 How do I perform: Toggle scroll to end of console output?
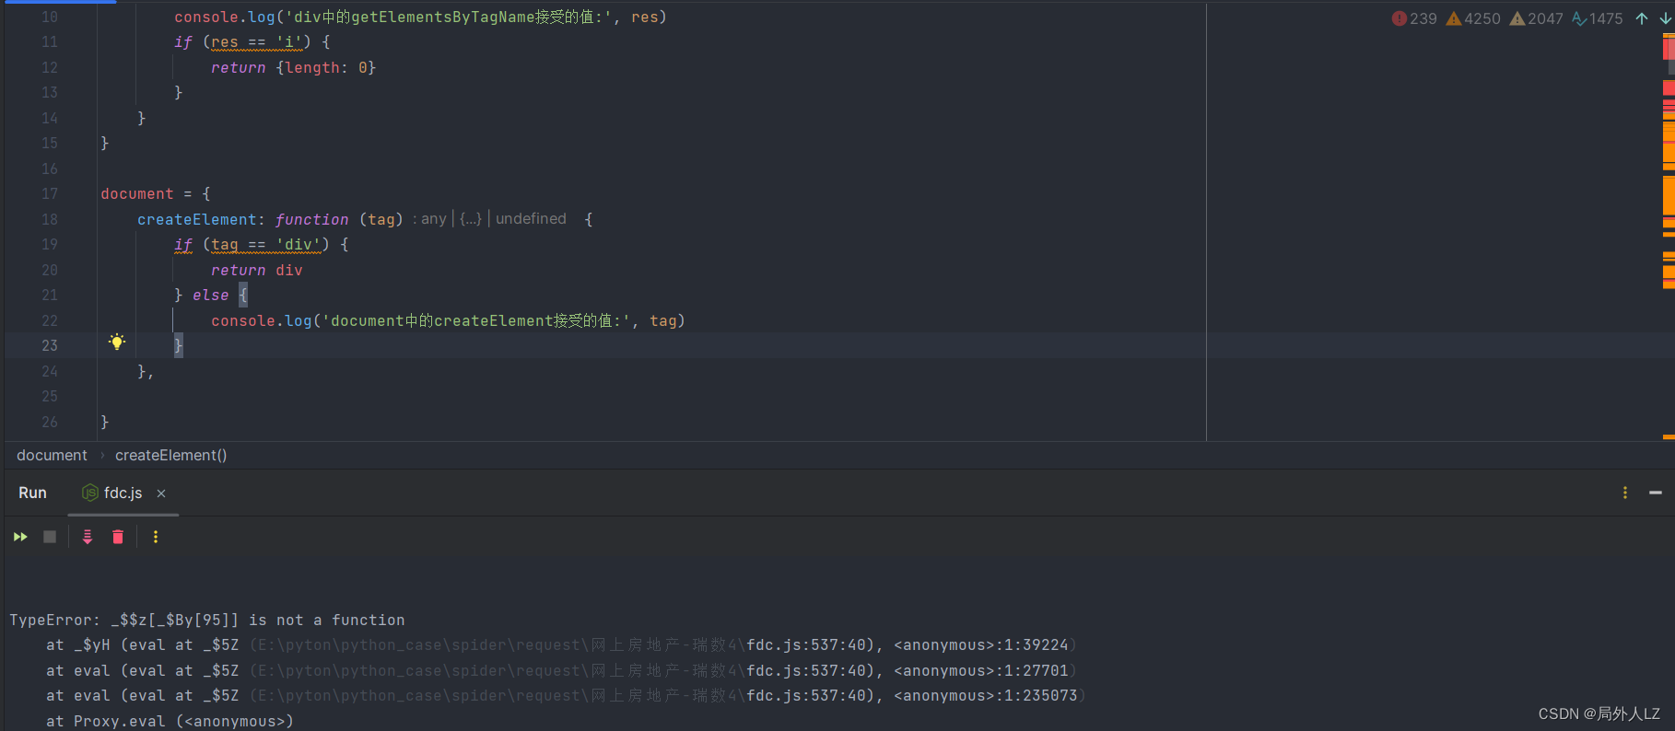[88, 537]
